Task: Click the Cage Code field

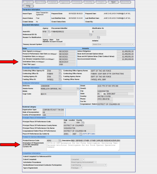Action: [59, 94]
